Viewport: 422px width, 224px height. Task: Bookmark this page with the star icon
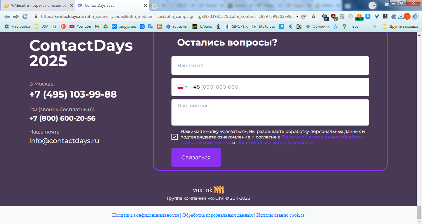314,17
